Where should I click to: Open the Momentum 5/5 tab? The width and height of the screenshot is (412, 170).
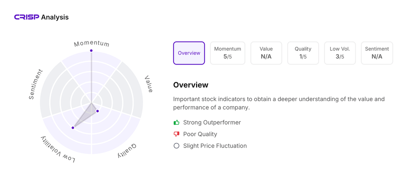tap(228, 53)
